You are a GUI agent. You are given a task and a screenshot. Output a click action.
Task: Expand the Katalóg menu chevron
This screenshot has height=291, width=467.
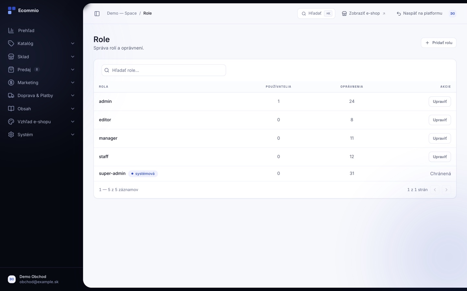tap(73, 43)
